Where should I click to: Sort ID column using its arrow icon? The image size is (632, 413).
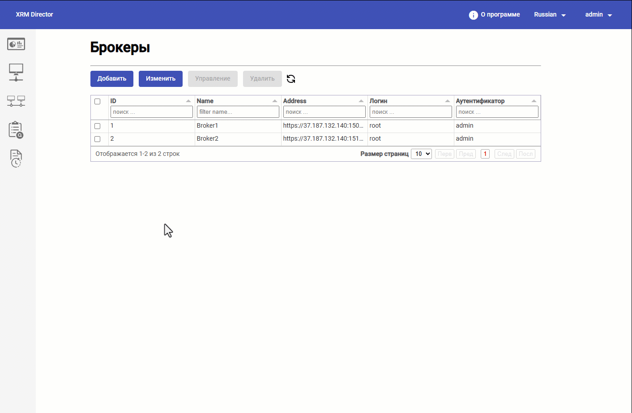click(188, 101)
